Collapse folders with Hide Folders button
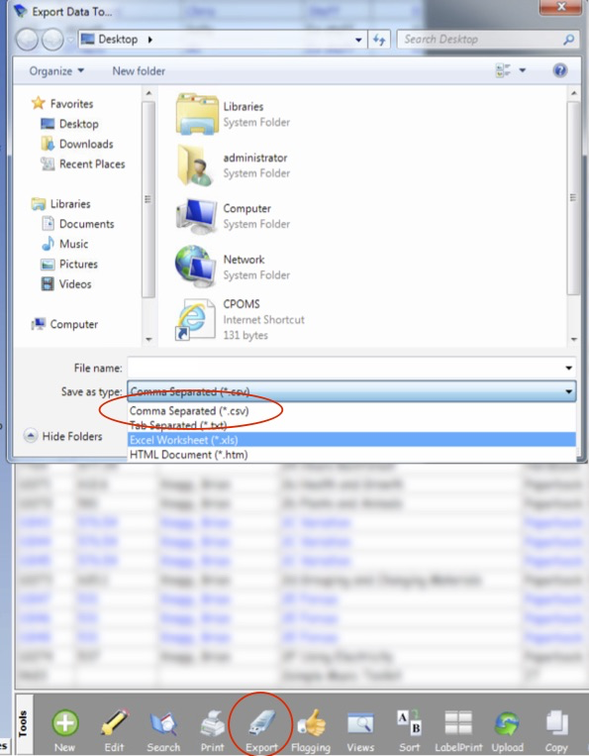The height and width of the screenshot is (756, 589). [63, 436]
